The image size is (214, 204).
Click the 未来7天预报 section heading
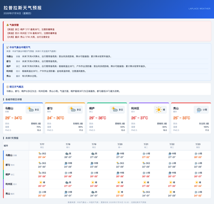pos(12,138)
